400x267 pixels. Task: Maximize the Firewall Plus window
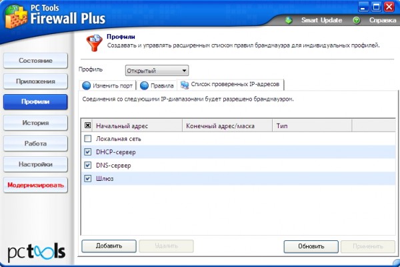click(x=376, y=7)
